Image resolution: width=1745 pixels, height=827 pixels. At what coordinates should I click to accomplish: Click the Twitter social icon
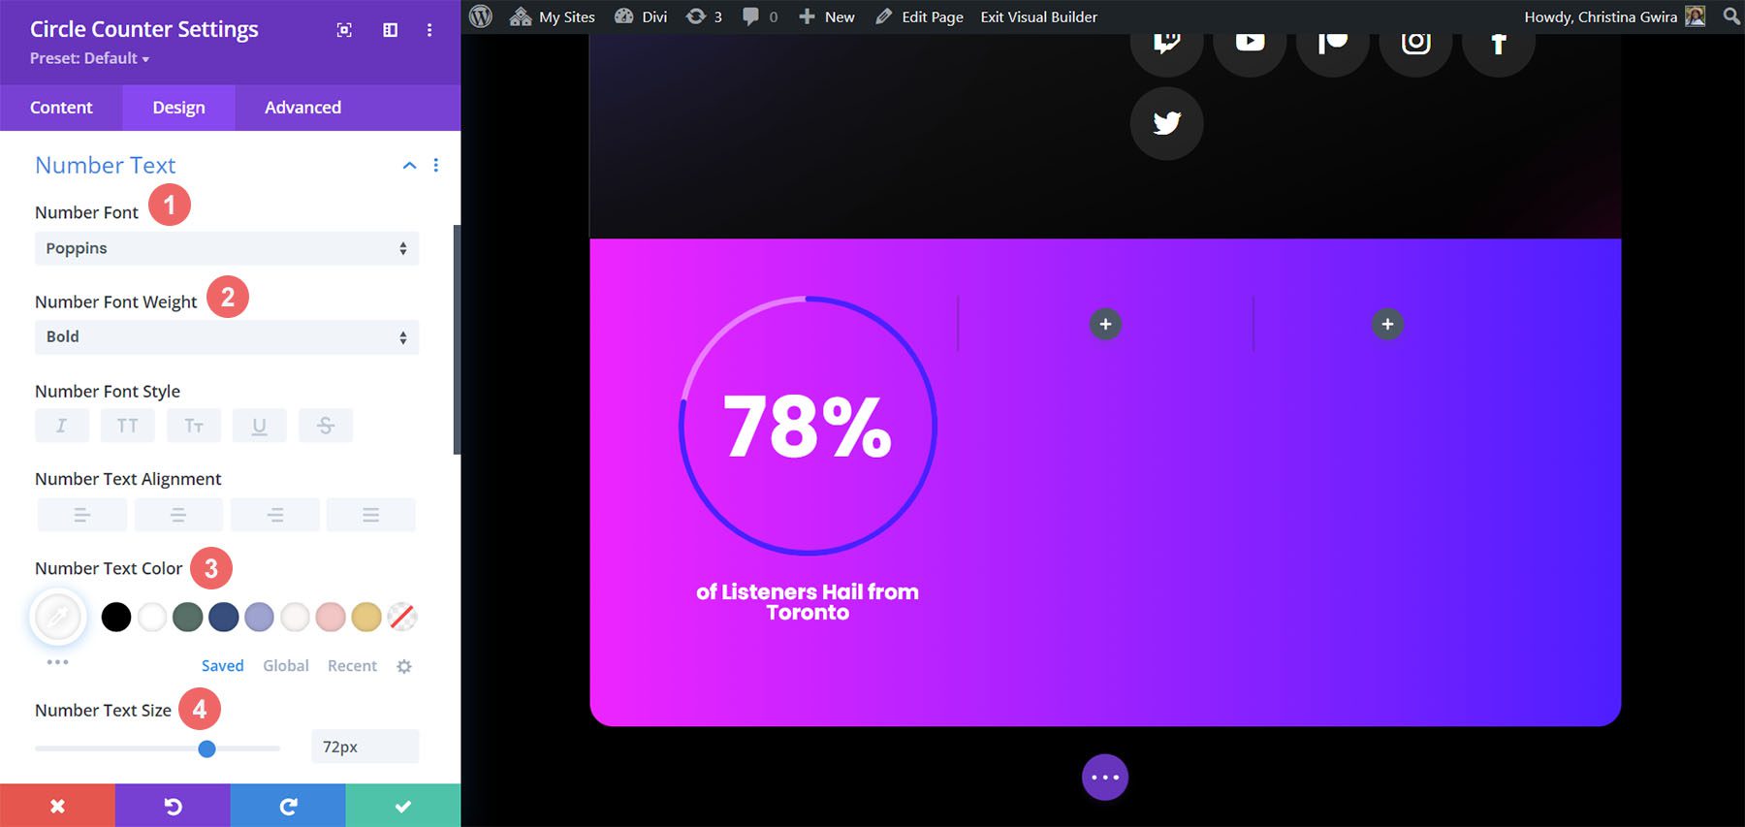tap(1166, 123)
